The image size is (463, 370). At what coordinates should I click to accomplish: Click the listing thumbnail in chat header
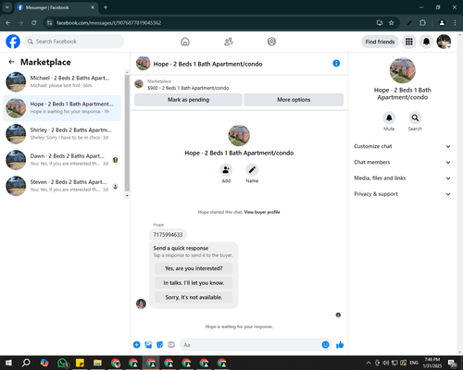click(x=143, y=63)
